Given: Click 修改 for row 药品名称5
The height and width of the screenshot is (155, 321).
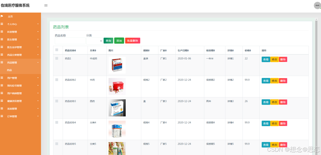Looking at the screenshot, I should click(x=274, y=145).
